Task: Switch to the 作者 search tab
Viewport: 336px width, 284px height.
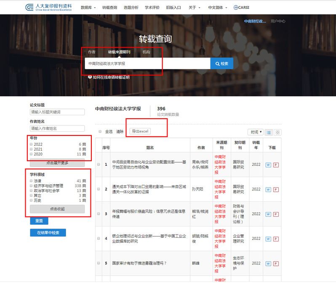Action: 92,52
